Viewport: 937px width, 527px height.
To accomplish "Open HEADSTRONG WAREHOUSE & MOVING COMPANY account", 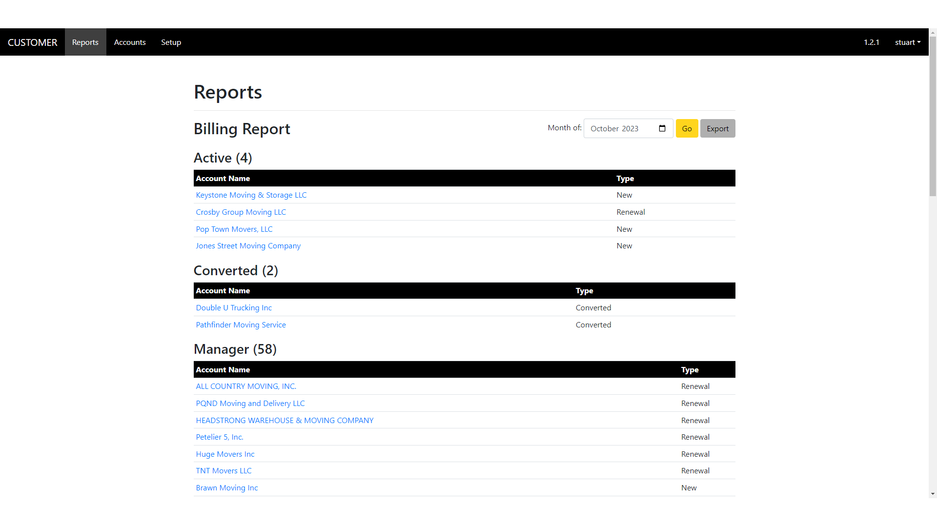I will coord(285,420).
